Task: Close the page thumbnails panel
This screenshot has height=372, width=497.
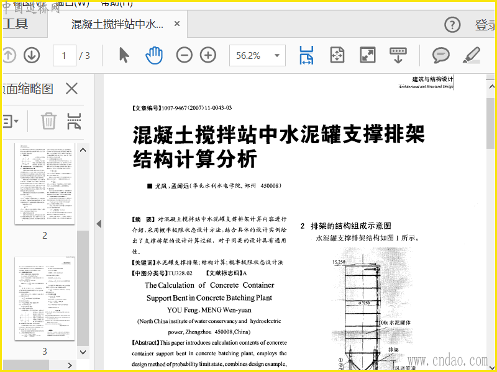Action: click(x=71, y=89)
